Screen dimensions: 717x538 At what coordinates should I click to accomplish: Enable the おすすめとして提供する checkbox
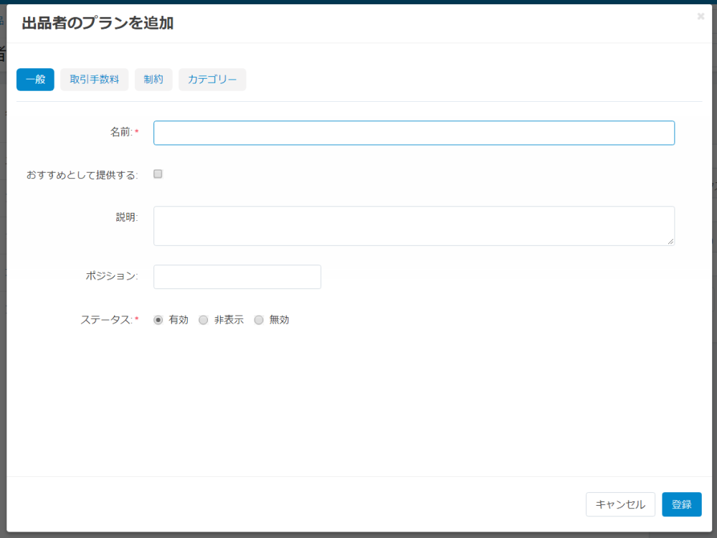pos(158,174)
